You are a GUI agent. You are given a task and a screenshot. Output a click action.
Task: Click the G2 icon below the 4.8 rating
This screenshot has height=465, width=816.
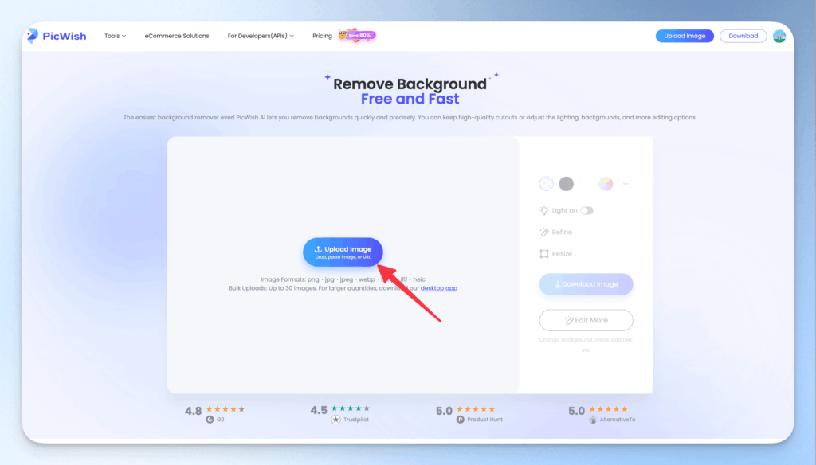[210, 417]
